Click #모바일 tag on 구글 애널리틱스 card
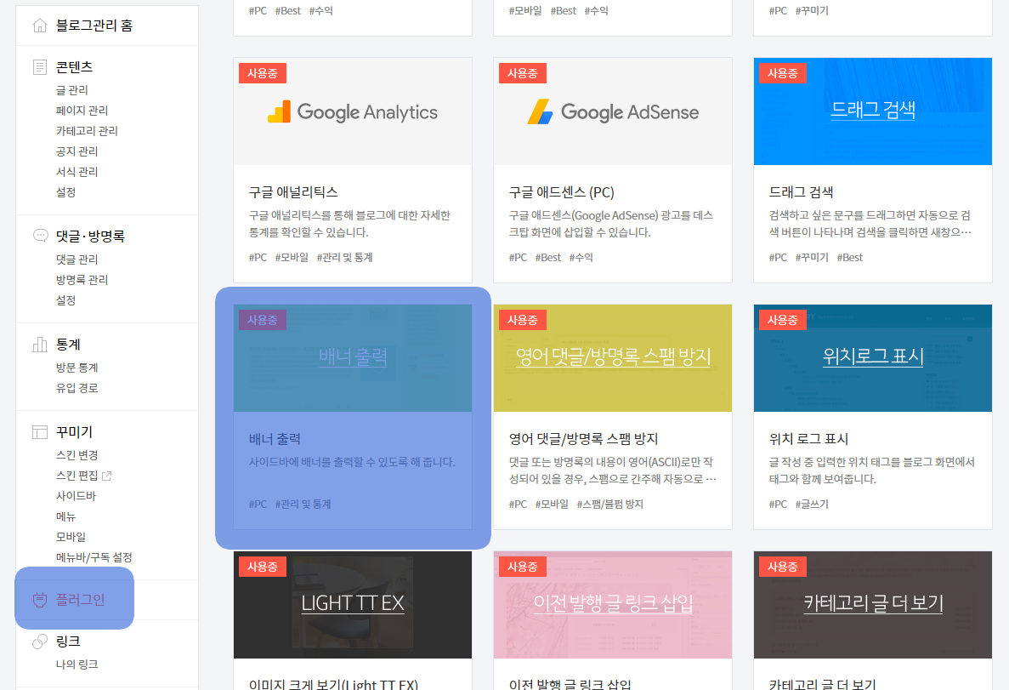1009x690 pixels. tap(292, 257)
